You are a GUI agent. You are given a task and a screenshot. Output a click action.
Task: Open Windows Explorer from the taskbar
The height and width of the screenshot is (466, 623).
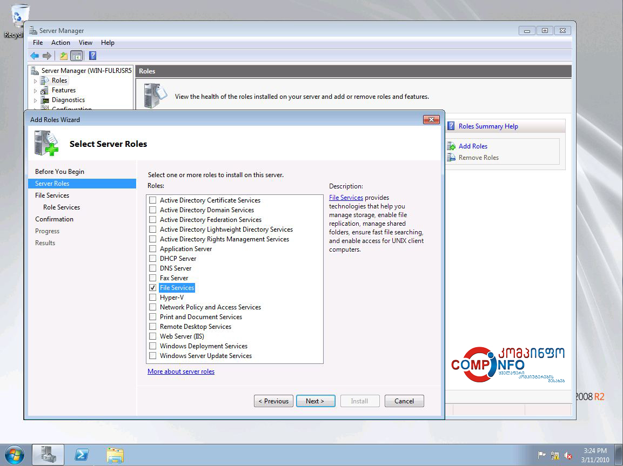point(115,455)
